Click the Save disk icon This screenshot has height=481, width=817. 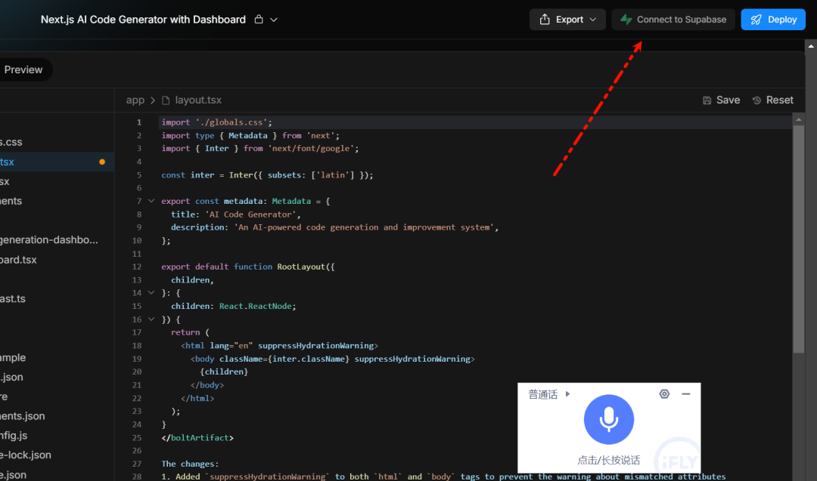pos(707,100)
